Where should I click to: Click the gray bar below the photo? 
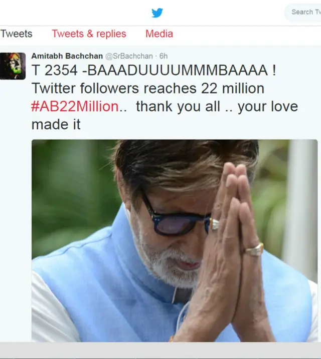(x=160, y=350)
